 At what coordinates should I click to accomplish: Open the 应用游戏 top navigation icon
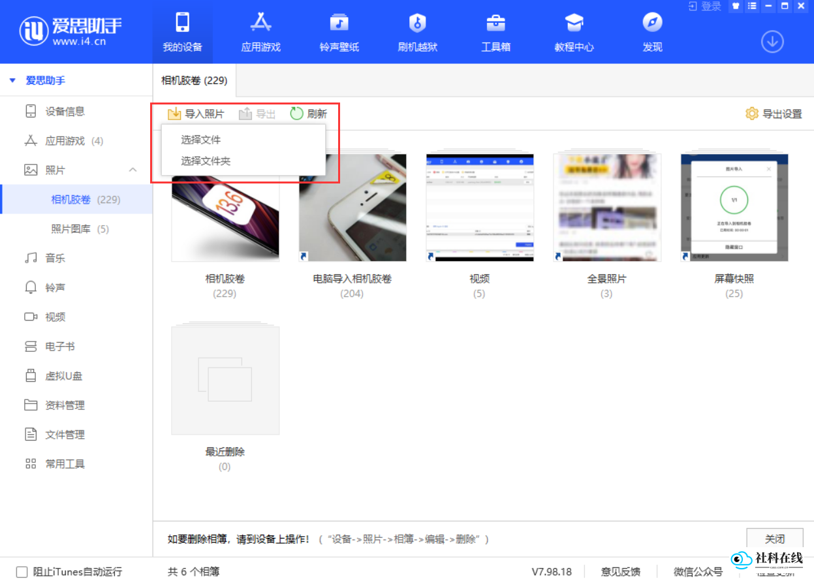(260, 31)
